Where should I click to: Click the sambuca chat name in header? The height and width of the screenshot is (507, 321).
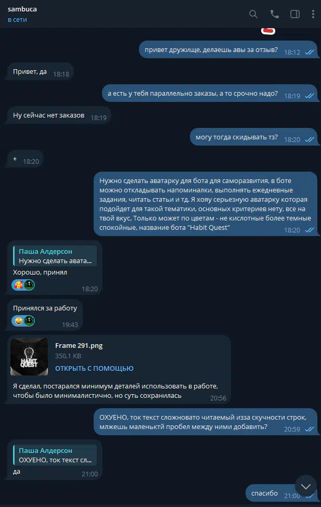tap(22, 9)
